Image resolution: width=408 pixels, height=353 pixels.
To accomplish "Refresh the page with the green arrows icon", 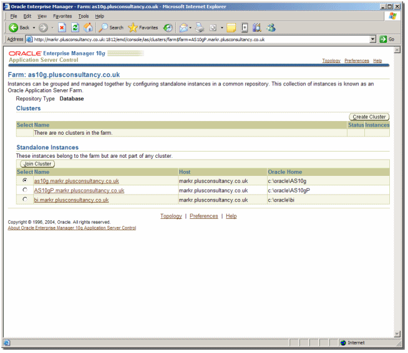I will coord(75,27).
